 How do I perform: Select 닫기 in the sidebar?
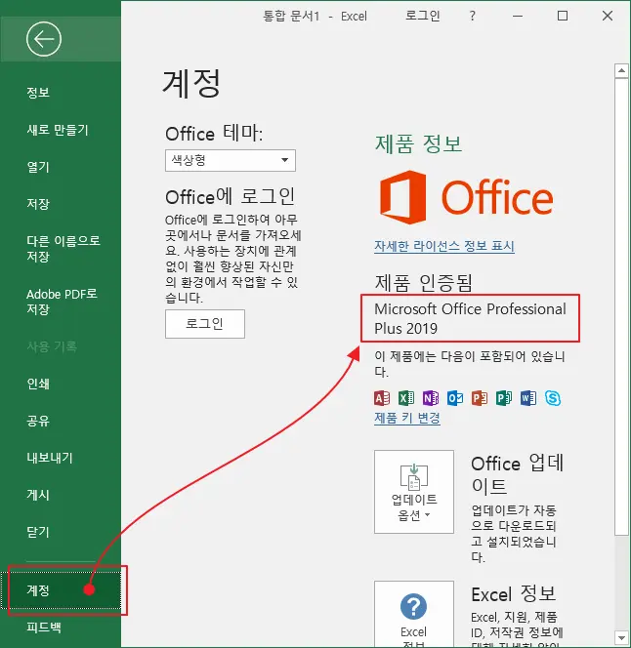tap(38, 532)
